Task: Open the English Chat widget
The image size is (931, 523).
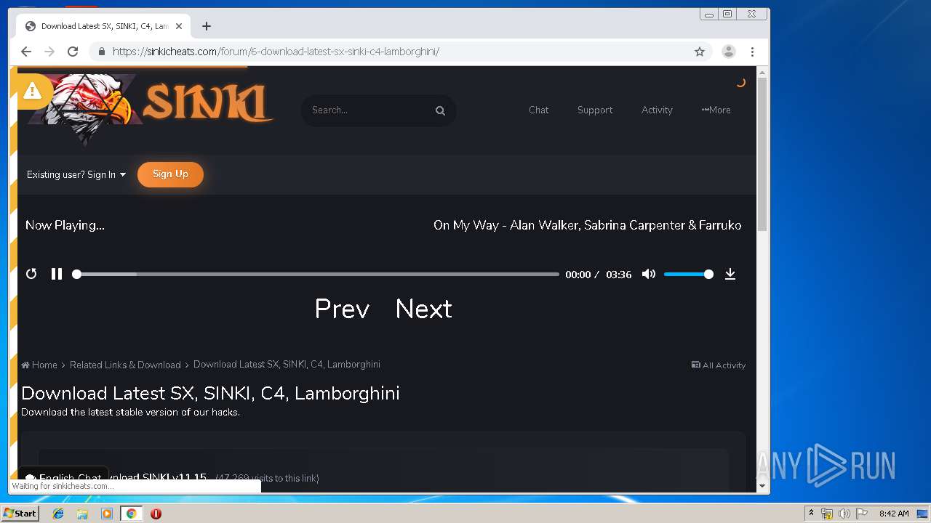Action: (x=63, y=477)
